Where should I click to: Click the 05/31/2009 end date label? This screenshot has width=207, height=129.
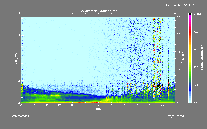coord(176,116)
